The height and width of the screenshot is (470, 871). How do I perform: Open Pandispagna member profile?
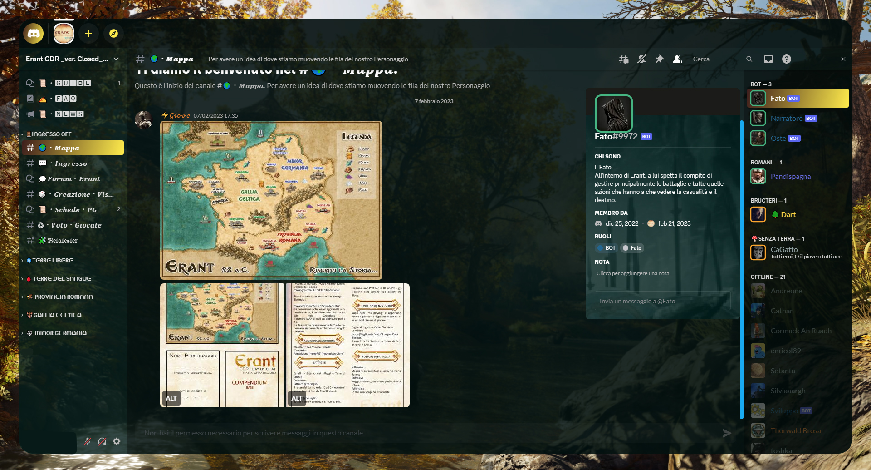coord(798,176)
